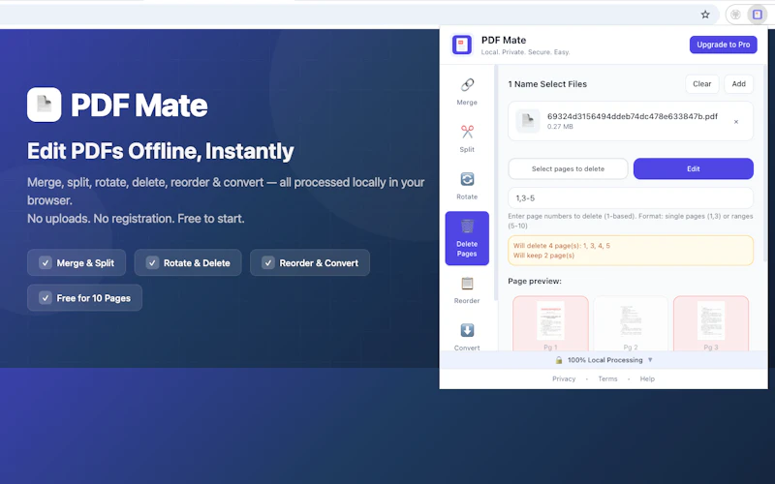This screenshot has height=484, width=775.
Task: Click the PDF Mate popup logo icon
Action: (x=462, y=45)
